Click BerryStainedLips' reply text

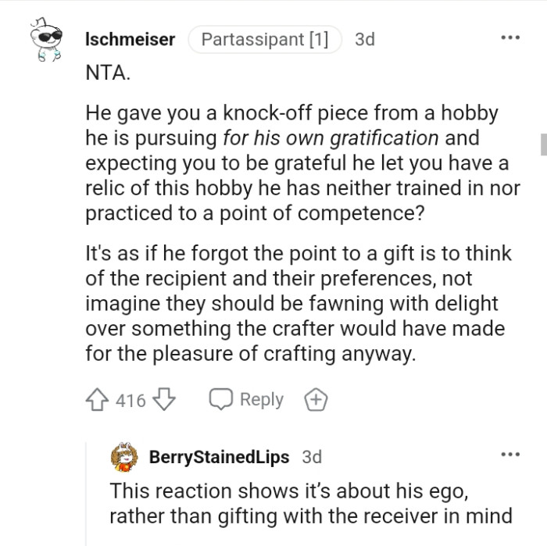(x=310, y=503)
